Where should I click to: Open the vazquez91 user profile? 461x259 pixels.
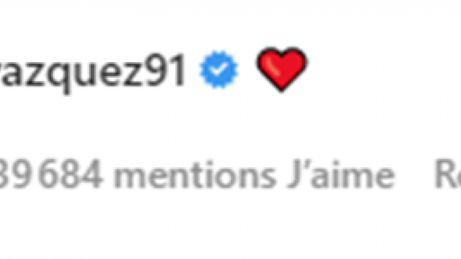tap(93, 72)
